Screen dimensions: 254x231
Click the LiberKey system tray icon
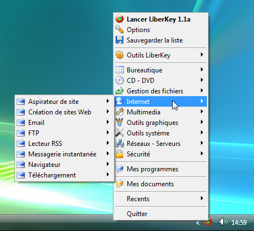pyautogui.click(x=208, y=222)
